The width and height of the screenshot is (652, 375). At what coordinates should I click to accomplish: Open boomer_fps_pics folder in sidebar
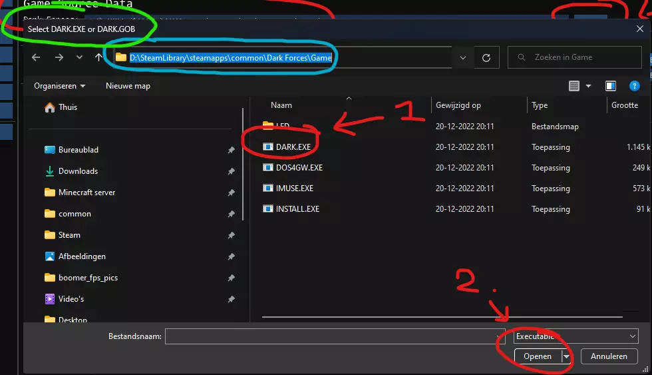coord(81,278)
